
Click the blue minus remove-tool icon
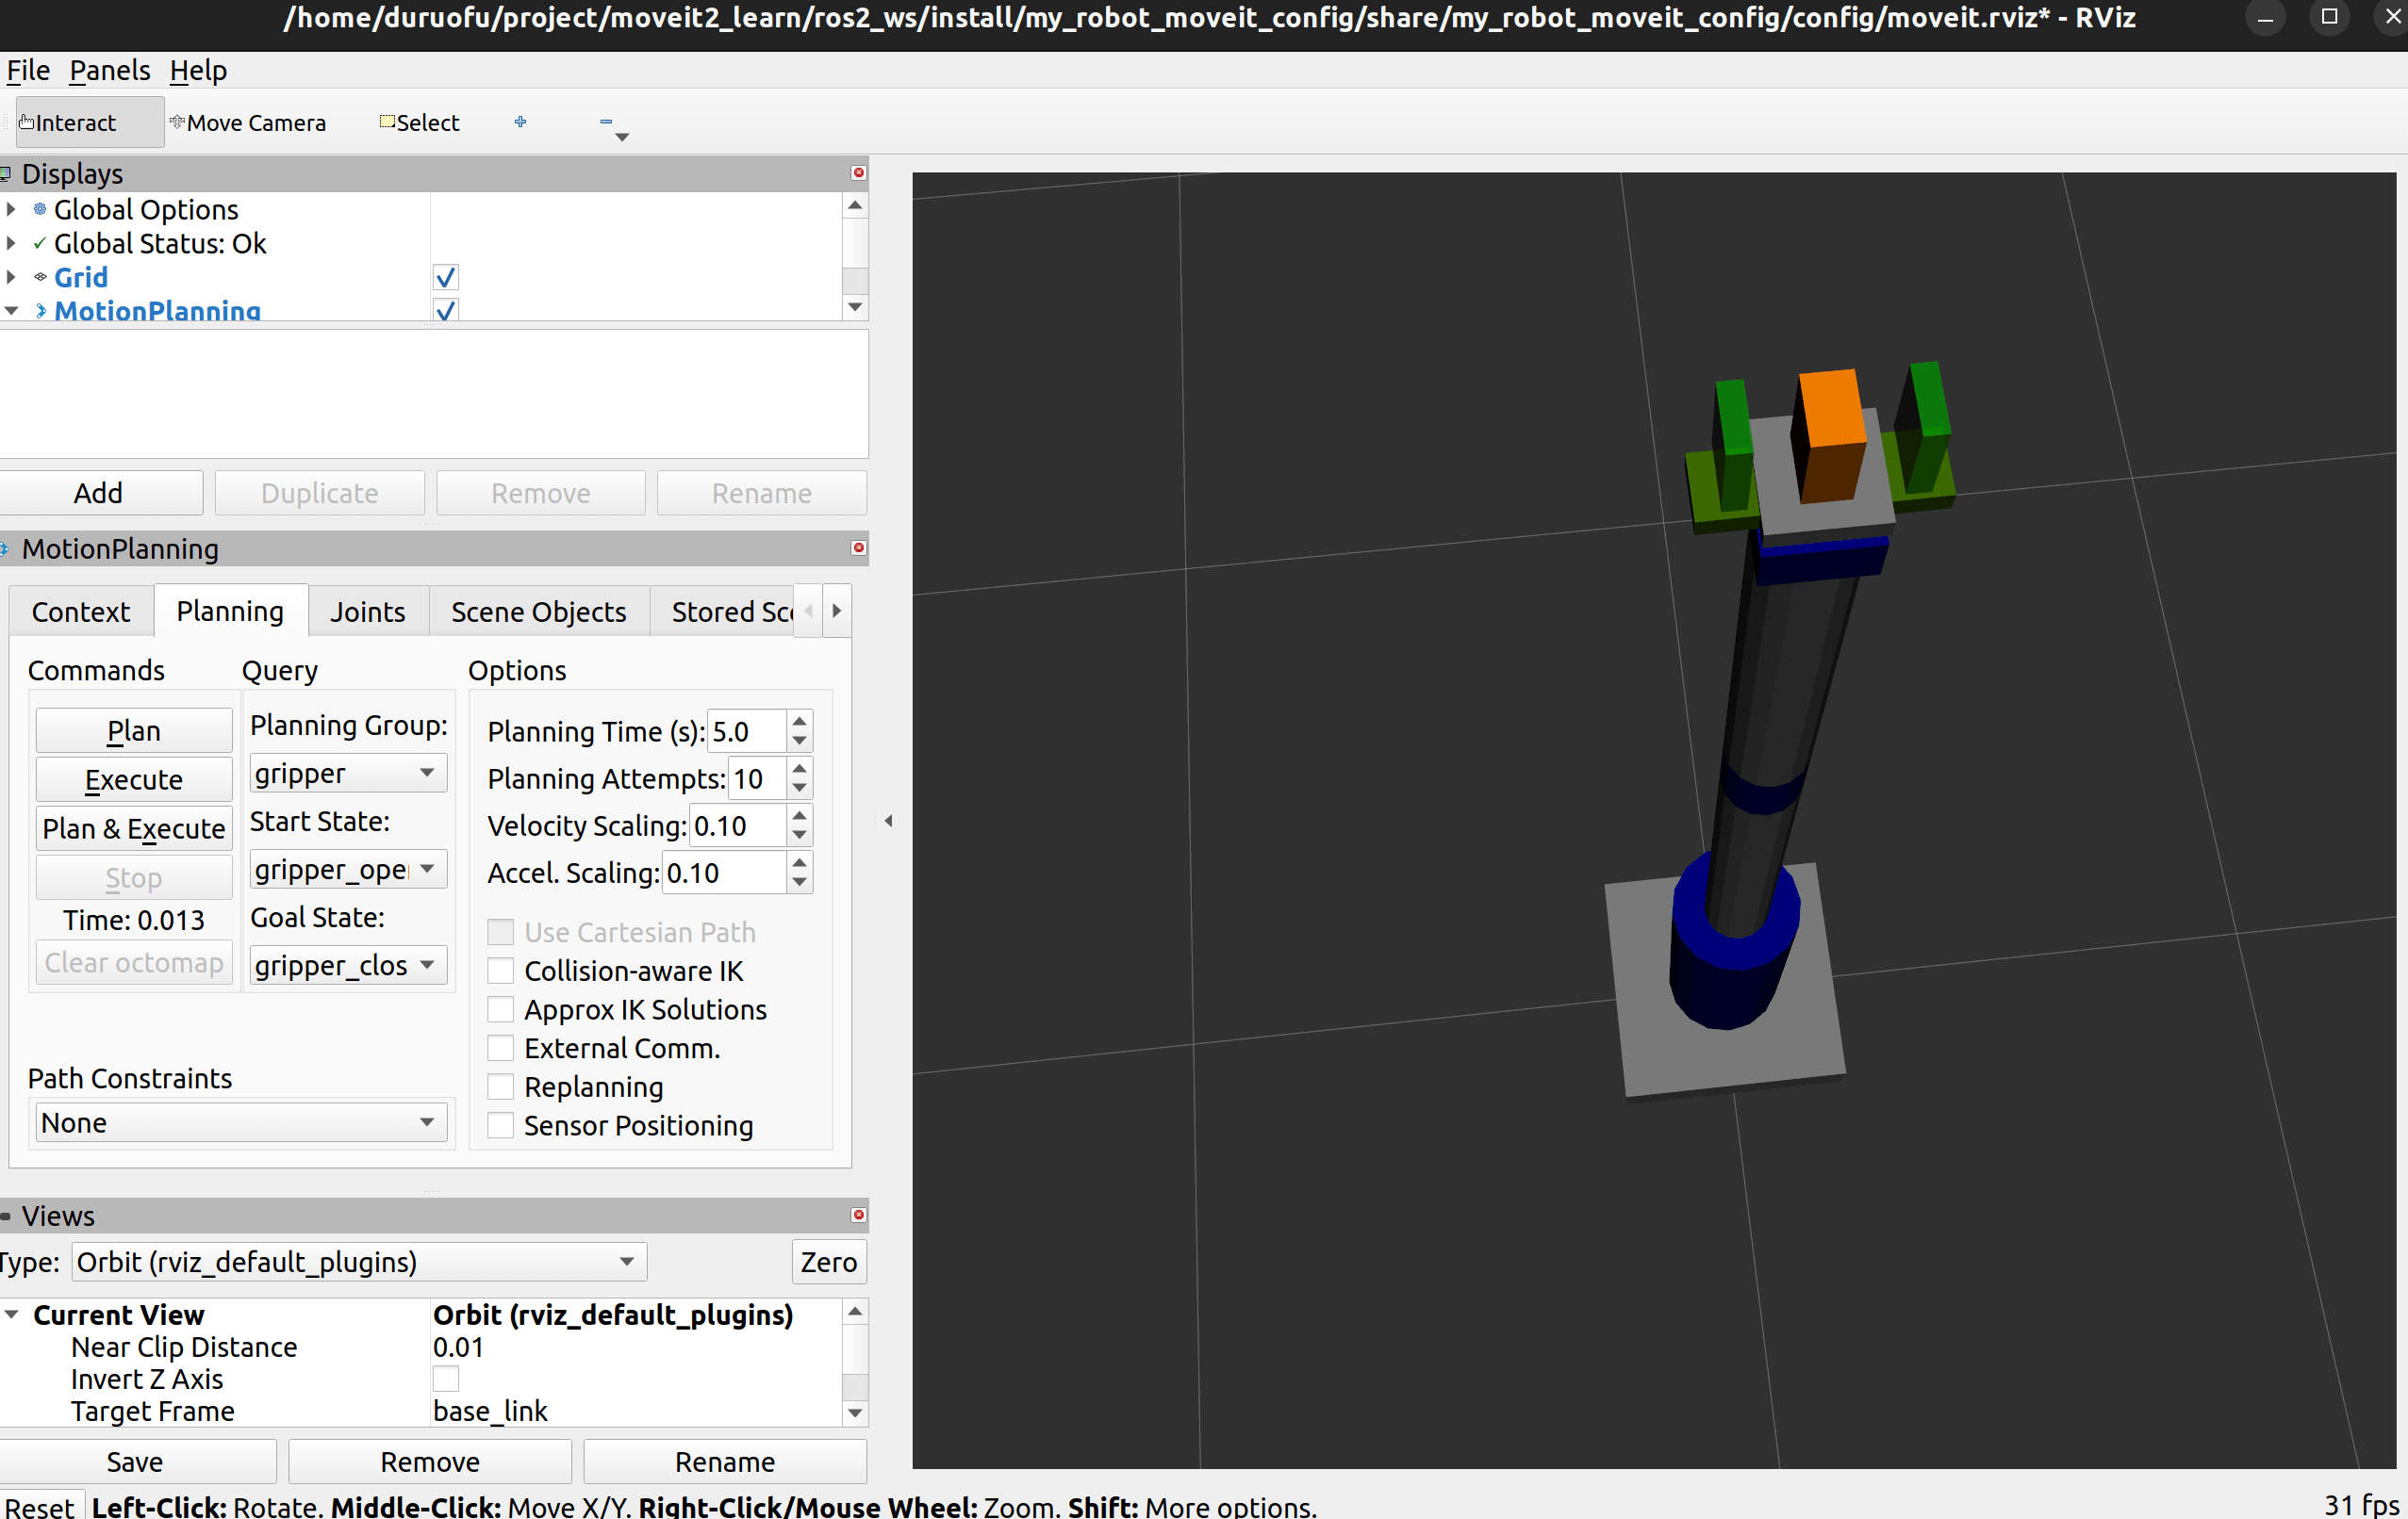(x=606, y=122)
